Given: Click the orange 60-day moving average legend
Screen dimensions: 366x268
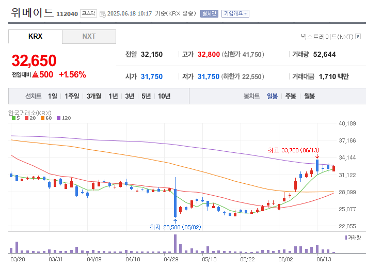Looking at the screenshot, I should point(46,118).
